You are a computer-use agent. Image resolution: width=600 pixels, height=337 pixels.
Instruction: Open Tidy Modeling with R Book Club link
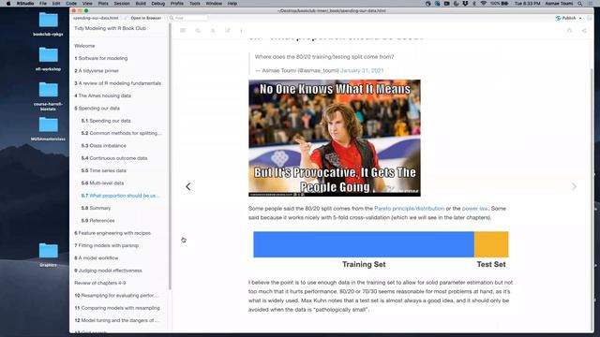pos(111,28)
